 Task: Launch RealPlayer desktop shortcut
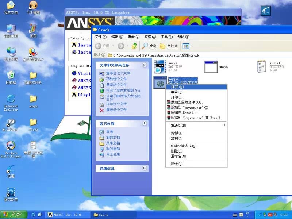[x=11, y=125]
